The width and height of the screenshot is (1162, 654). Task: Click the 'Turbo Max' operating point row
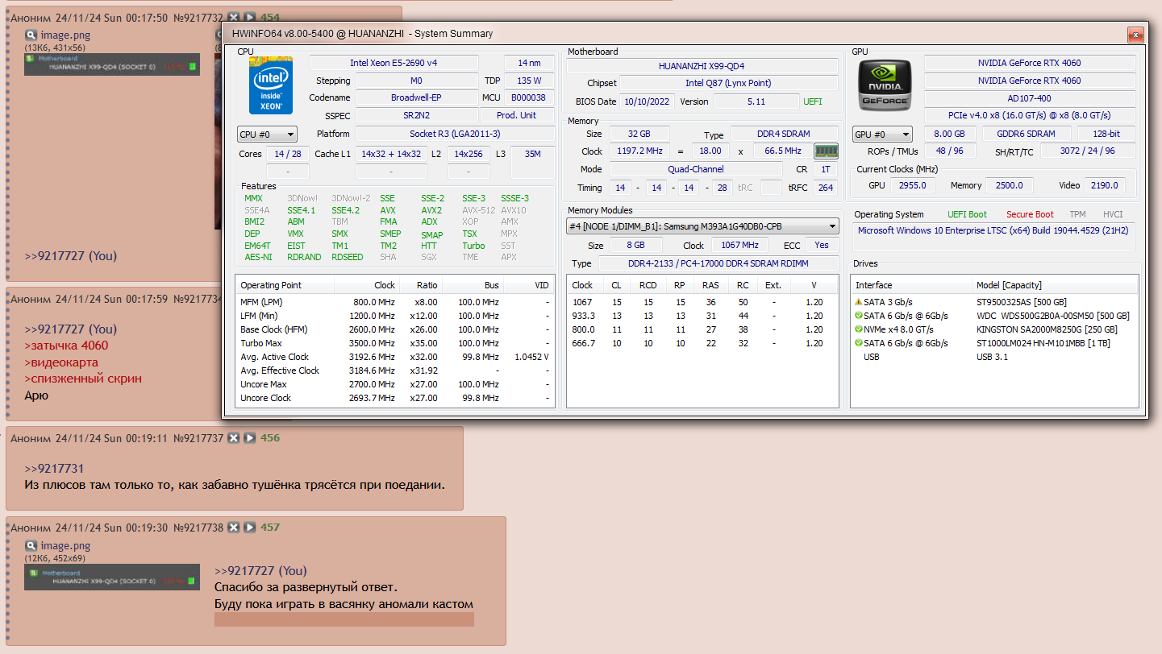point(395,343)
